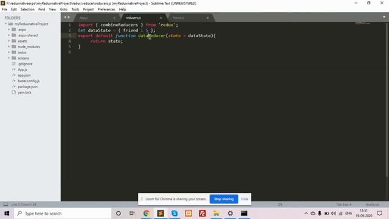The width and height of the screenshot is (389, 219).
Task: Click the editor vertical scrollbar
Action: pyautogui.click(x=387, y=99)
